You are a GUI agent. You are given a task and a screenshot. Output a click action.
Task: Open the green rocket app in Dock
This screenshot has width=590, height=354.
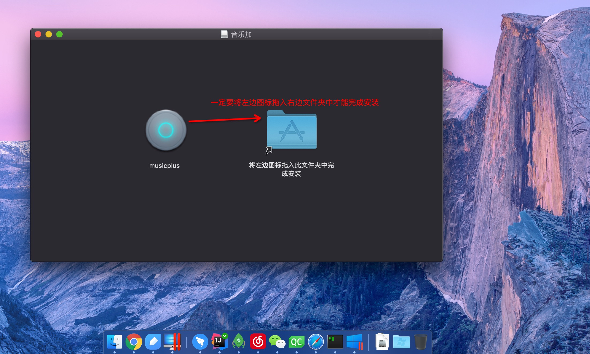tap(239, 342)
